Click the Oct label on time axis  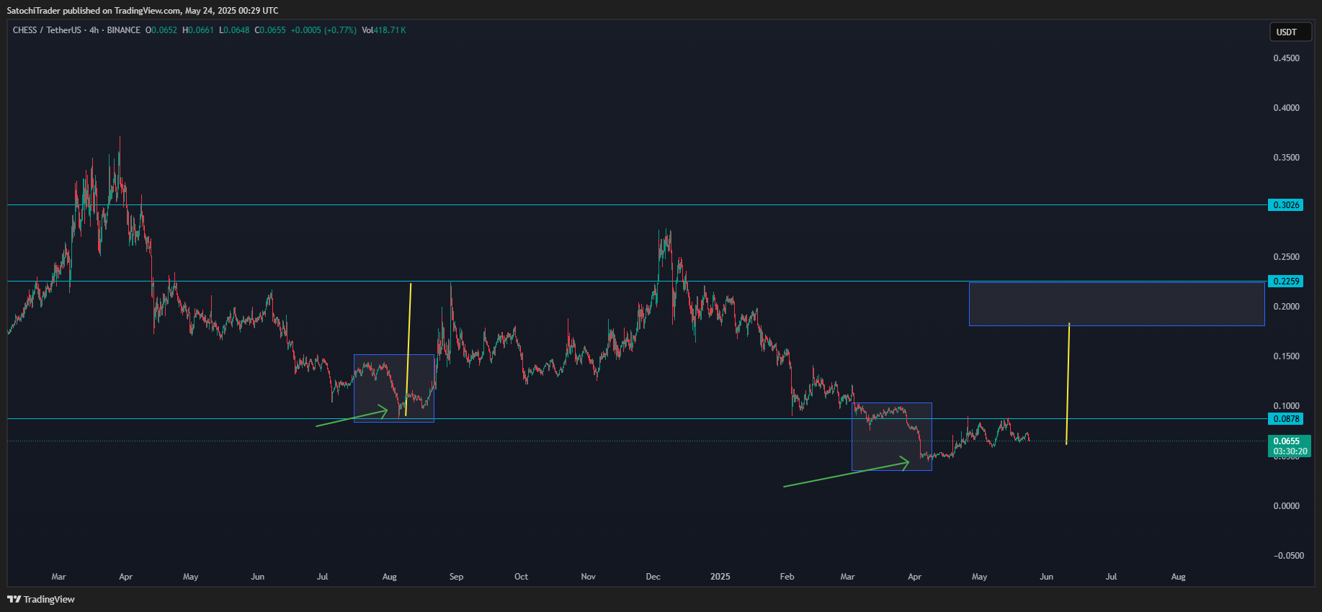pos(521,577)
